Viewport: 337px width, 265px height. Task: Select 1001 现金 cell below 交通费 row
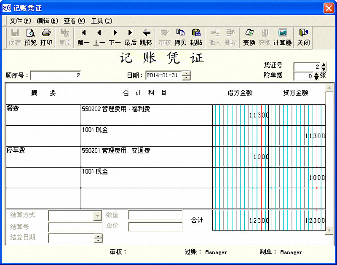coord(147,177)
